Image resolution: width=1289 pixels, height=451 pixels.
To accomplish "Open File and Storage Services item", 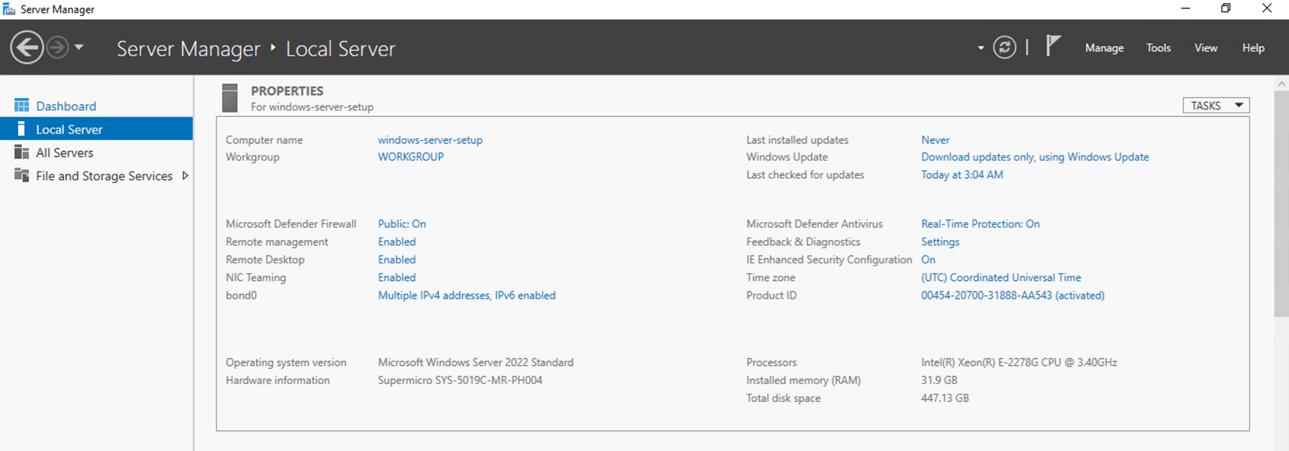I will point(104,176).
